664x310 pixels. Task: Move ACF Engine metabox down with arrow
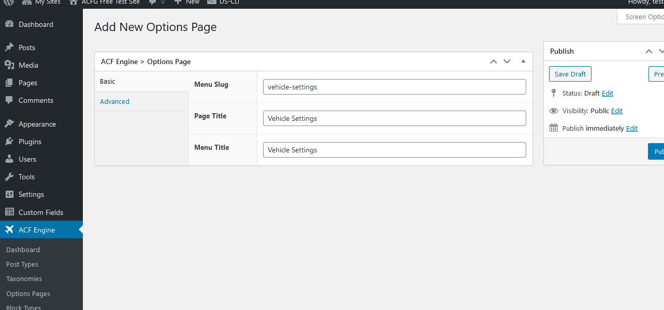[x=507, y=61]
